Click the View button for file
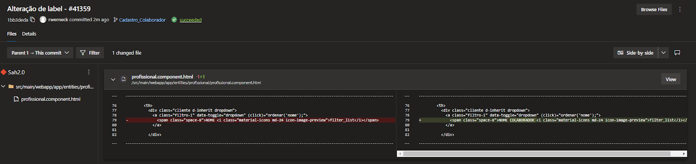The image size is (696, 164). coord(671,79)
